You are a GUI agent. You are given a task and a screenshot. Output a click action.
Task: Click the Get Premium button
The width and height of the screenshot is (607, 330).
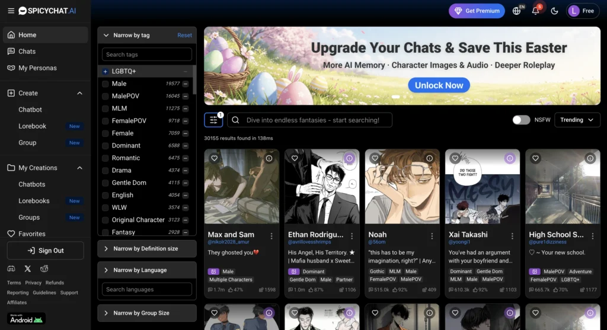coord(477,11)
